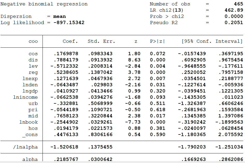Click the variable name 'pri'
The height and width of the screenshot is (163, 245).
tap(33, 110)
